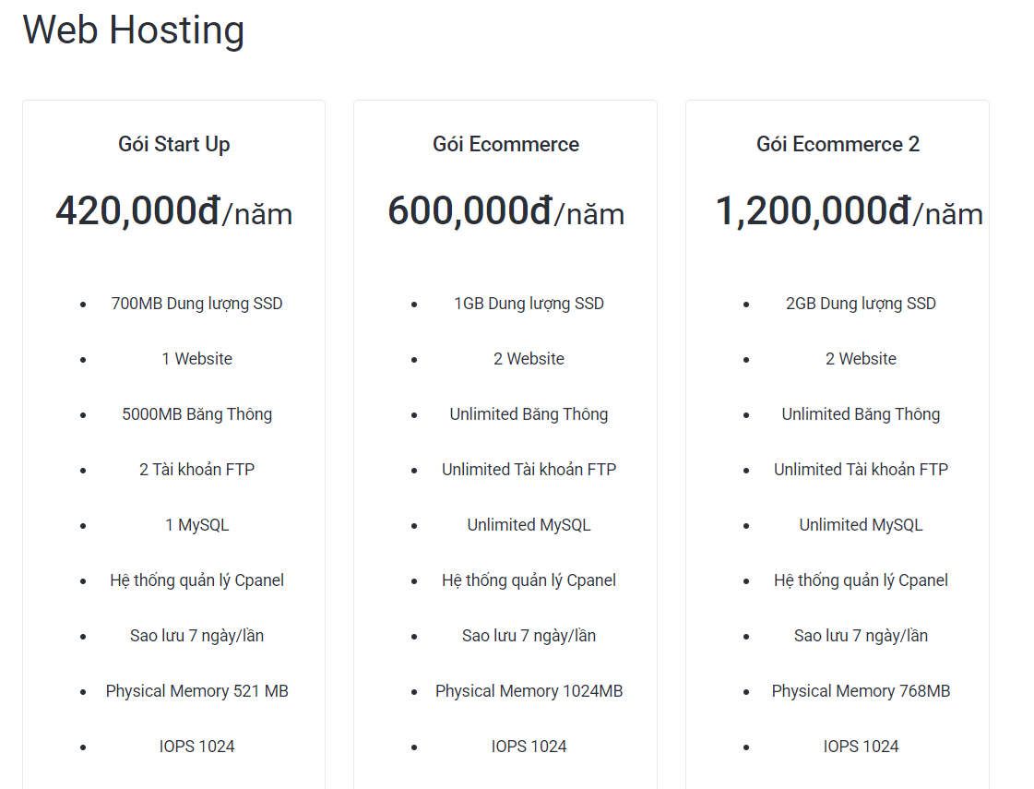Screen dimensions: 1034x789
Task: Select the Gói Start Up plan title
Action: point(173,144)
